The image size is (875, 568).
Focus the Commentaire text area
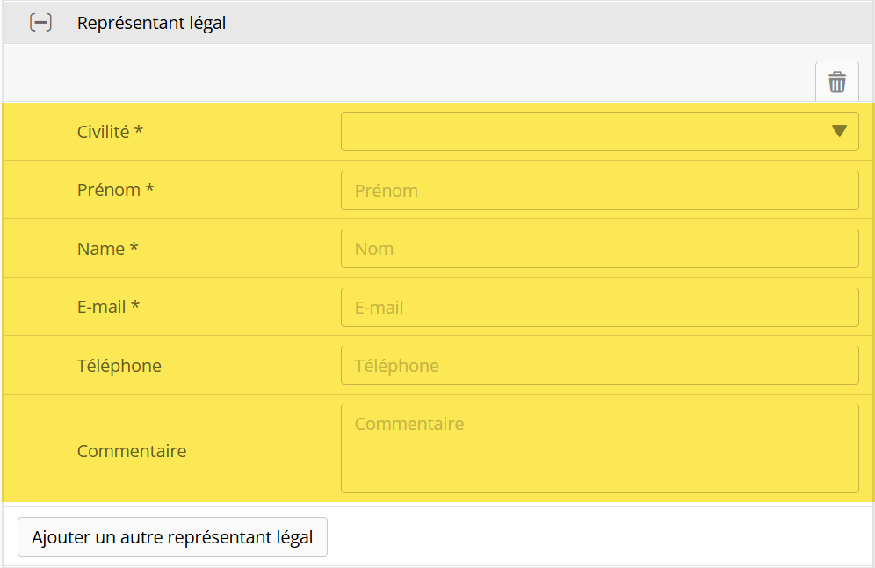[x=599, y=448]
